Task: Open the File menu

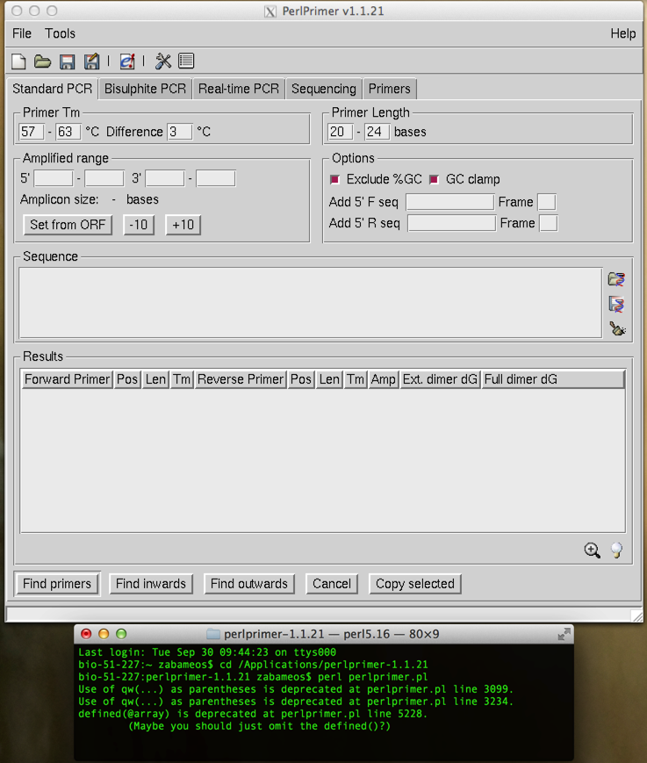Action: [x=22, y=33]
